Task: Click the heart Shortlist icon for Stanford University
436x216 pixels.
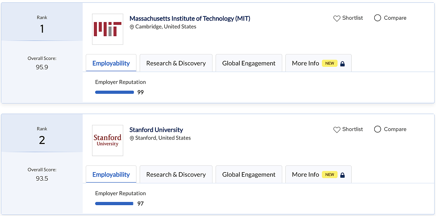Action: 337,130
